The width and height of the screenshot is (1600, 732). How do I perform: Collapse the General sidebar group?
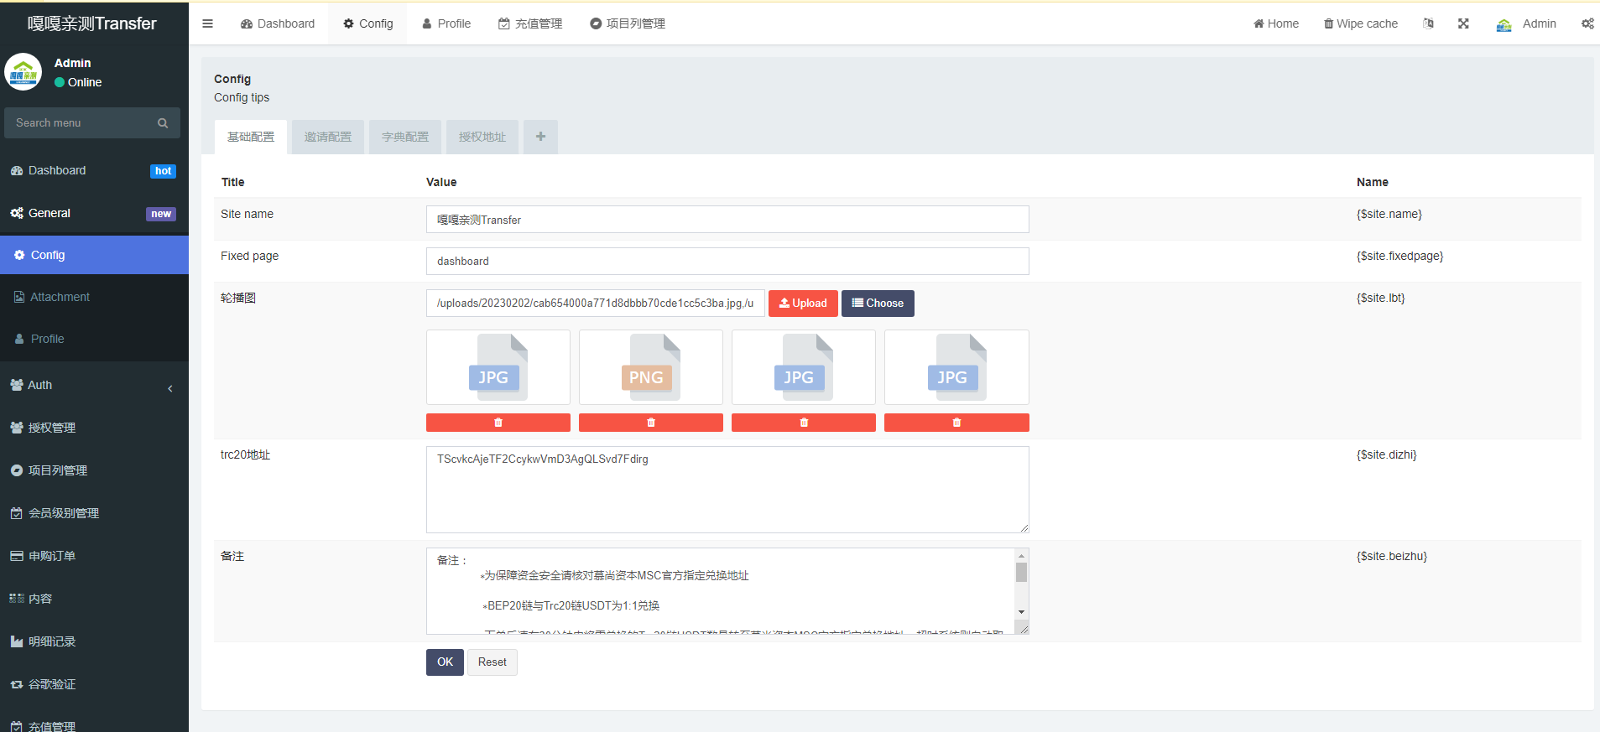point(94,213)
